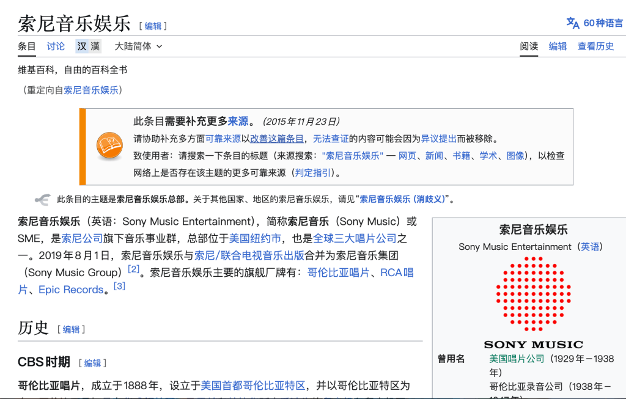Follow the redirect link 索尼音乐娱乐
This screenshot has height=399, width=626.
click(x=91, y=90)
